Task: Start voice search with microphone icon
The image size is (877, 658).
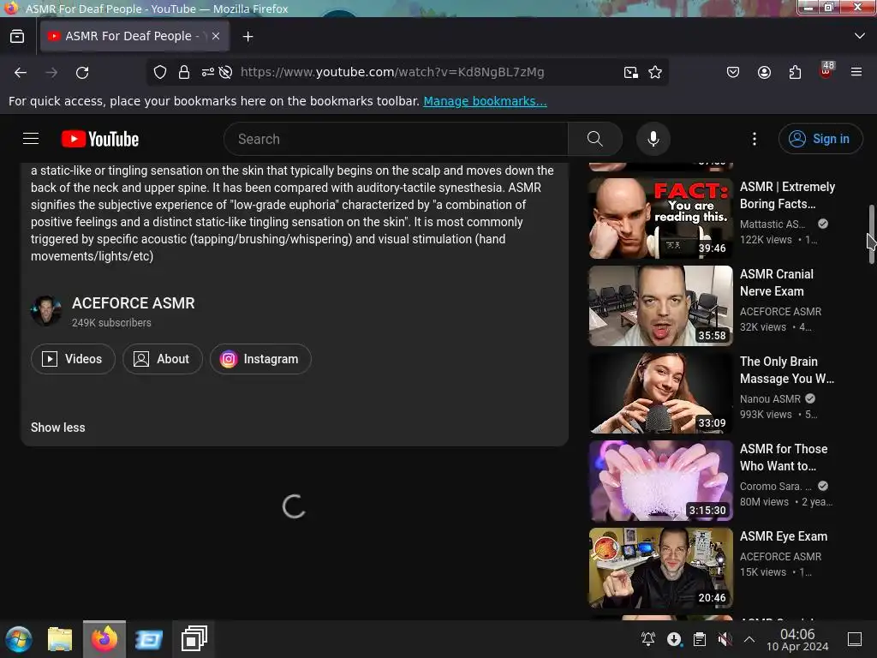Action: coord(653,139)
